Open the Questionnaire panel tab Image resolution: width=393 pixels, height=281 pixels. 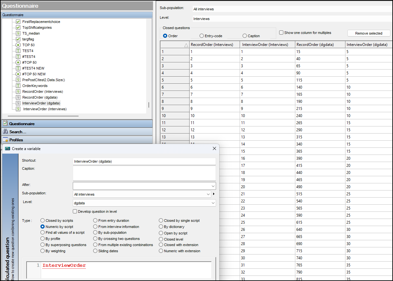click(x=77, y=124)
